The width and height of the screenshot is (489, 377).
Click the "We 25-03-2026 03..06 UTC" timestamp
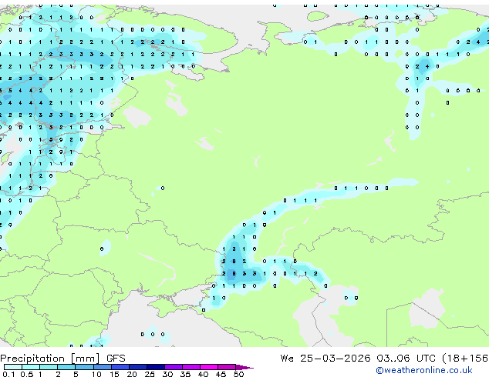[x=358, y=358]
